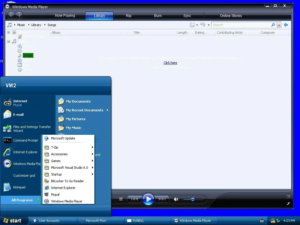Launch Mypal from programs menu
Screen dimensions: 300x225
click(x=68, y=195)
